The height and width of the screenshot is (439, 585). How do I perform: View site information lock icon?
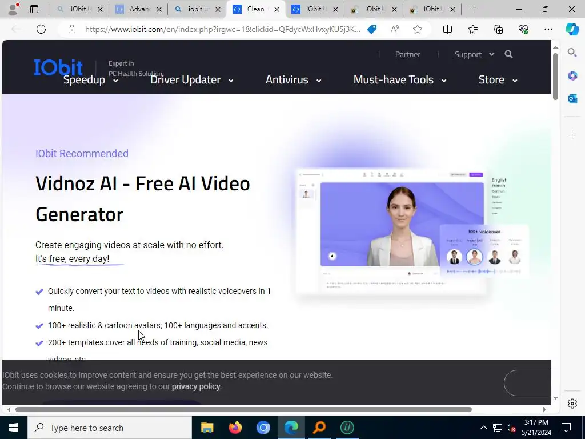pos(72,29)
